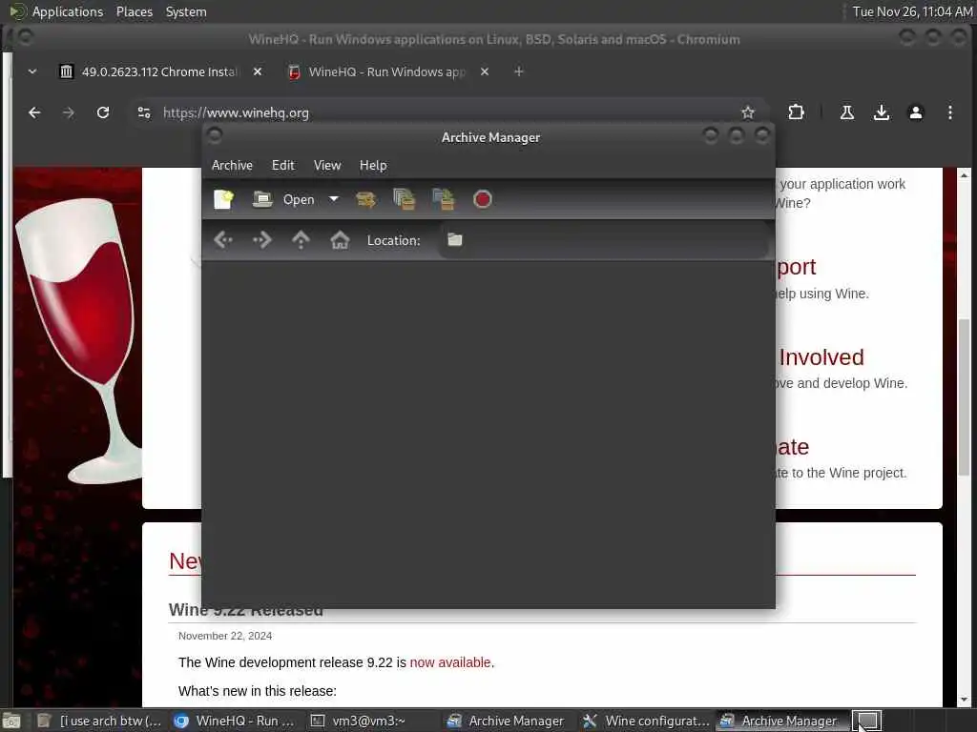Screen dimensions: 977x732
Task: Open Chromium labs flask icon
Action: point(847,112)
